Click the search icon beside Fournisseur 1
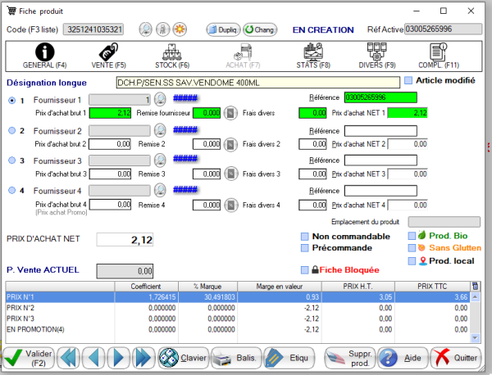This screenshot has width=492, height=375. coord(161,99)
